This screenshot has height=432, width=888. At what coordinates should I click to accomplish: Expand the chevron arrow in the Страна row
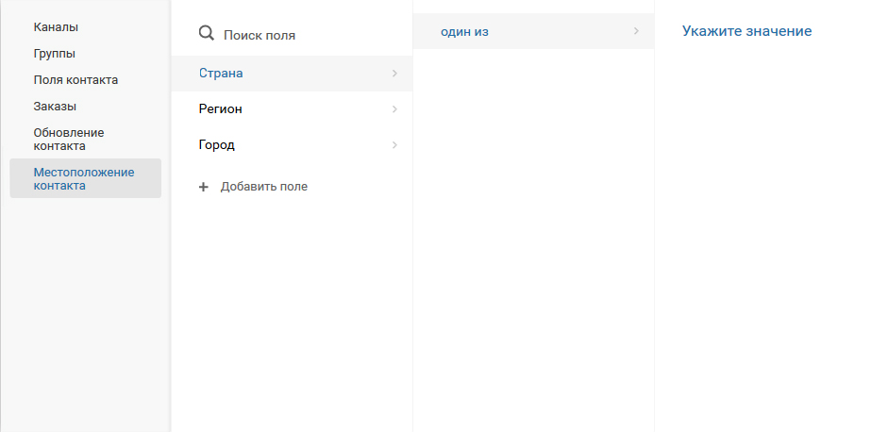pos(394,74)
